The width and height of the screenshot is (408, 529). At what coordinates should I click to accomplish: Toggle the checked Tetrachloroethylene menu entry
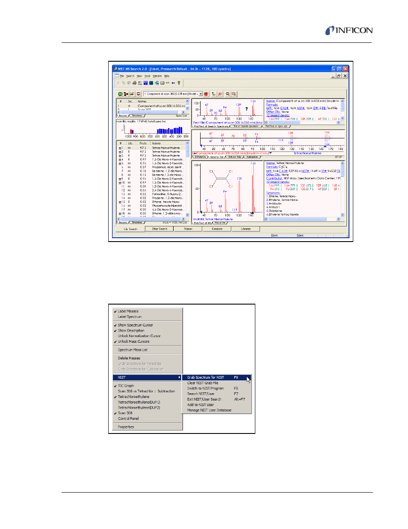pos(148,397)
